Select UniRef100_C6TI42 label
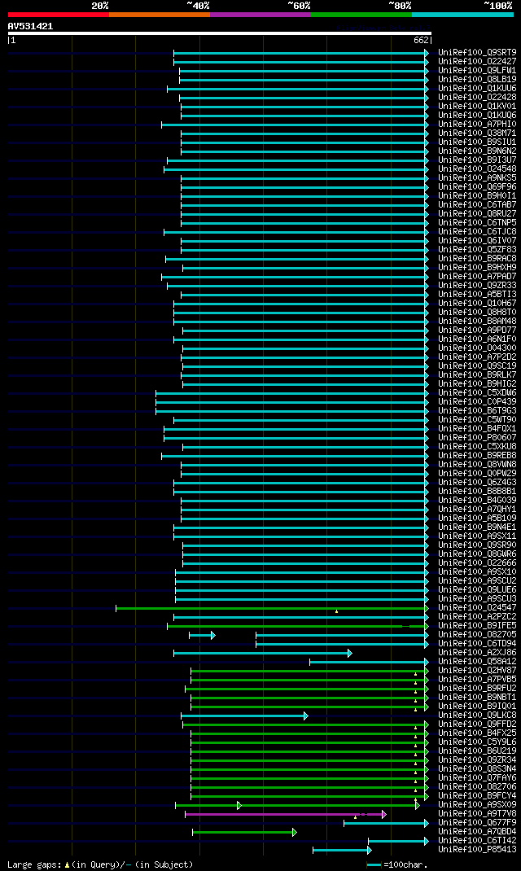Viewport: 521px width, 871px height. coord(477,840)
